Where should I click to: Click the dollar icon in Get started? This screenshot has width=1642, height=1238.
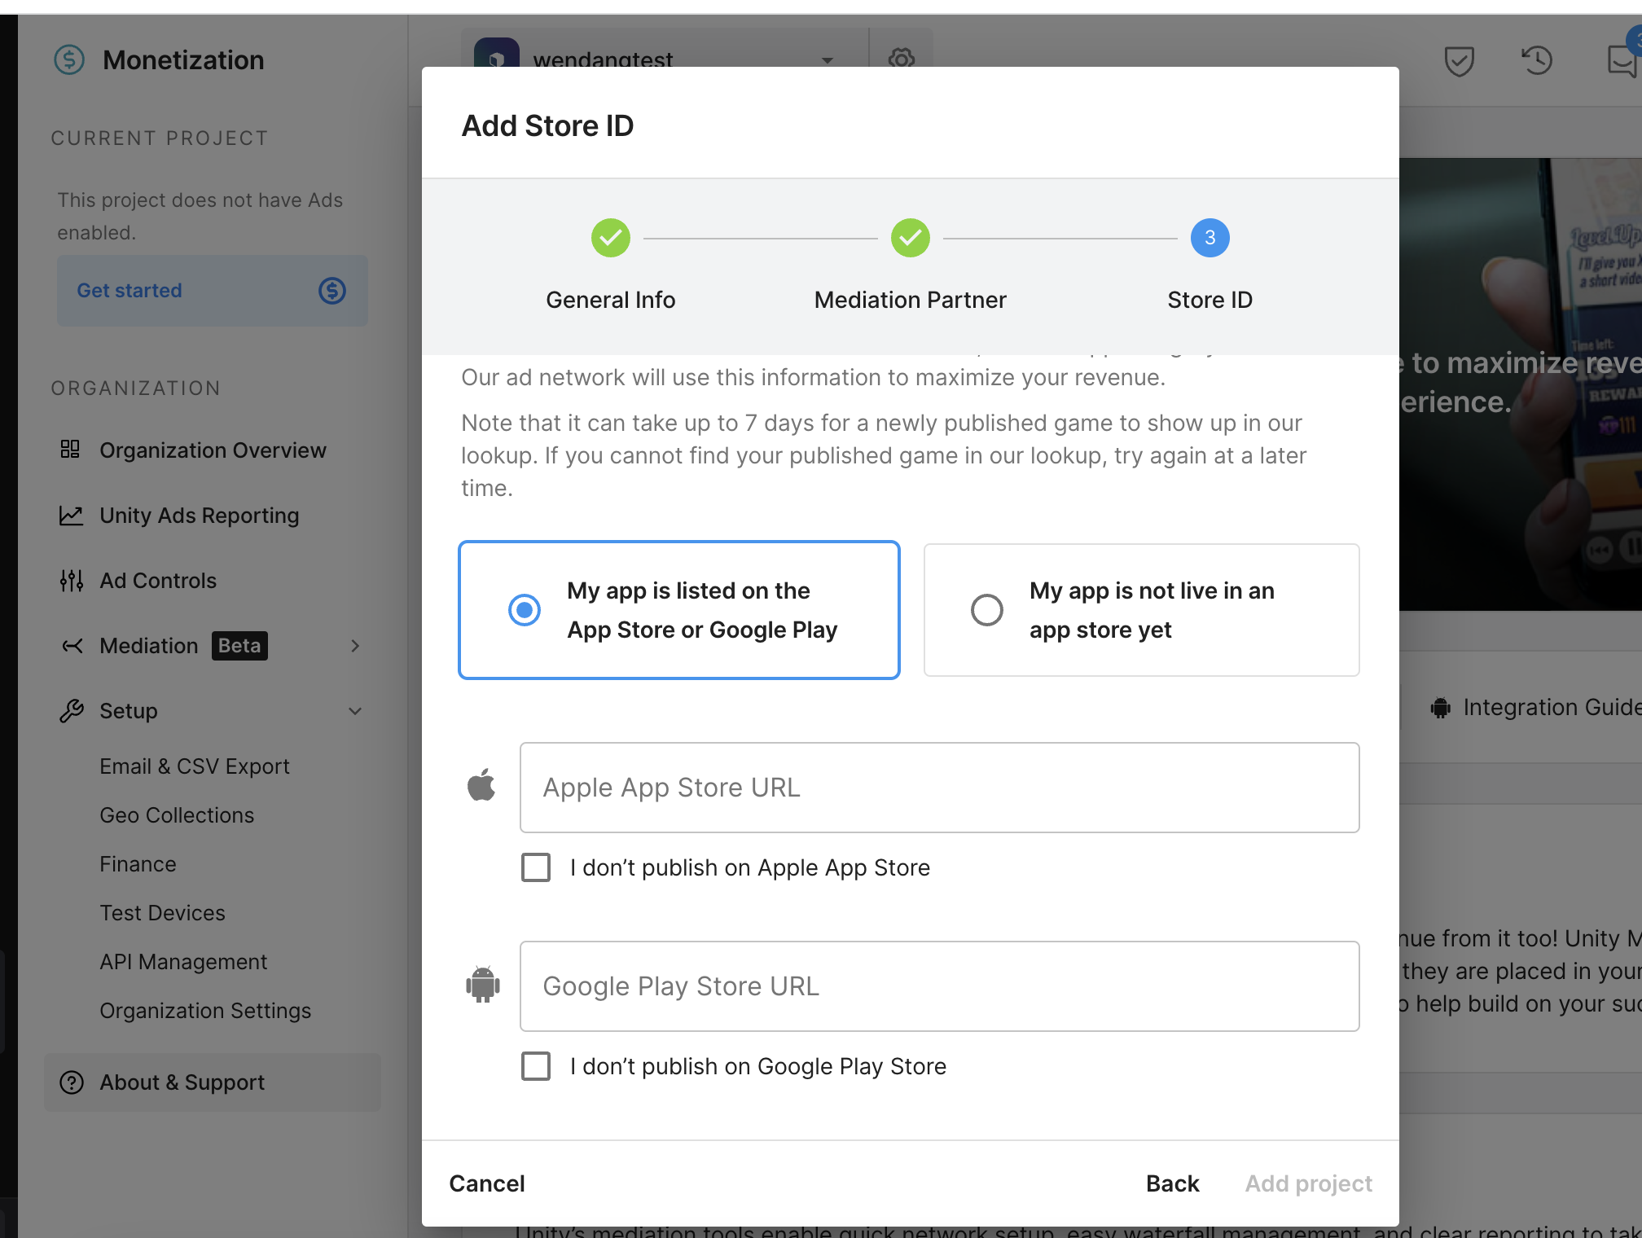tap(332, 291)
